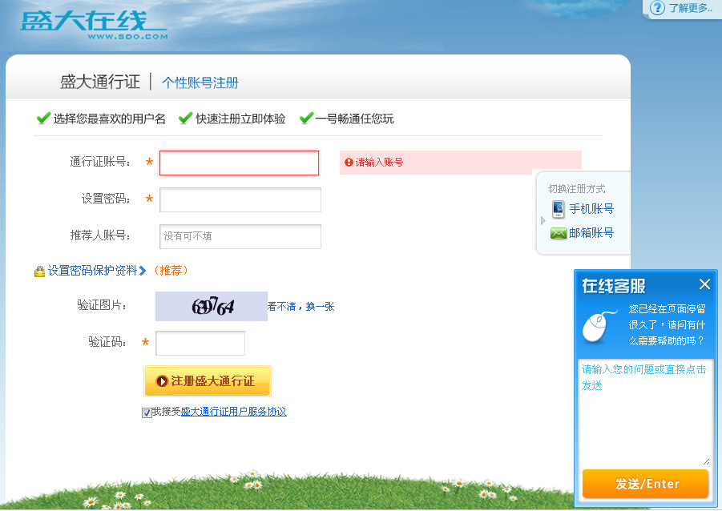
Task: Click the mouse icon in 在线客服
Action: (599, 326)
